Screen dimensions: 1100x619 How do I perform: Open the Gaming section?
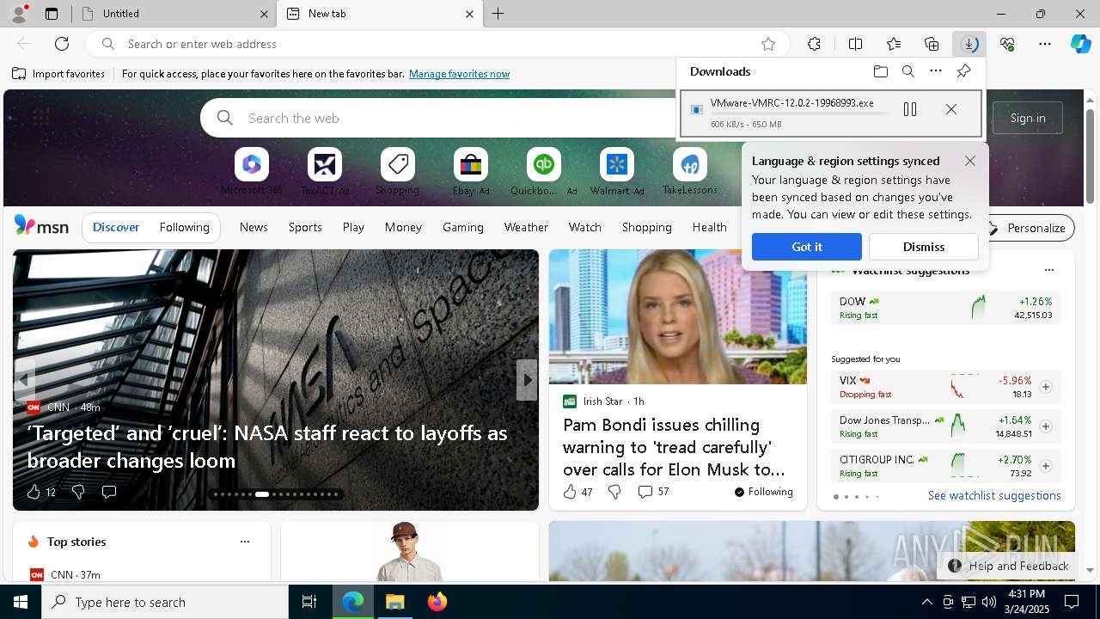click(x=463, y=227)
